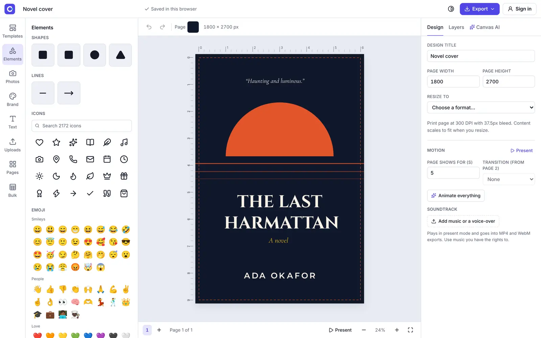Zoom in with the plus button

(x=397, y=330)
